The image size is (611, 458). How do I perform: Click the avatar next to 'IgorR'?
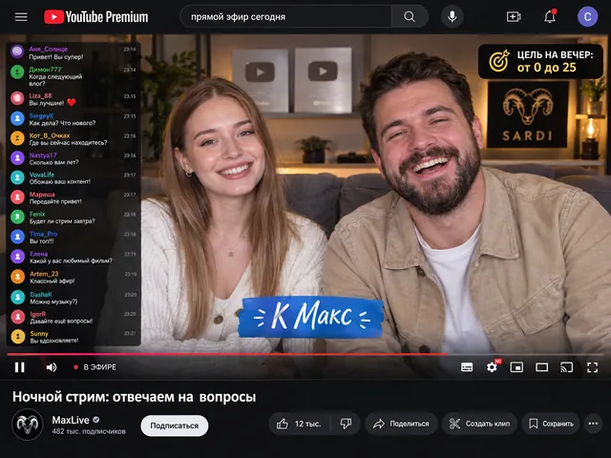(x=18, y=317)
